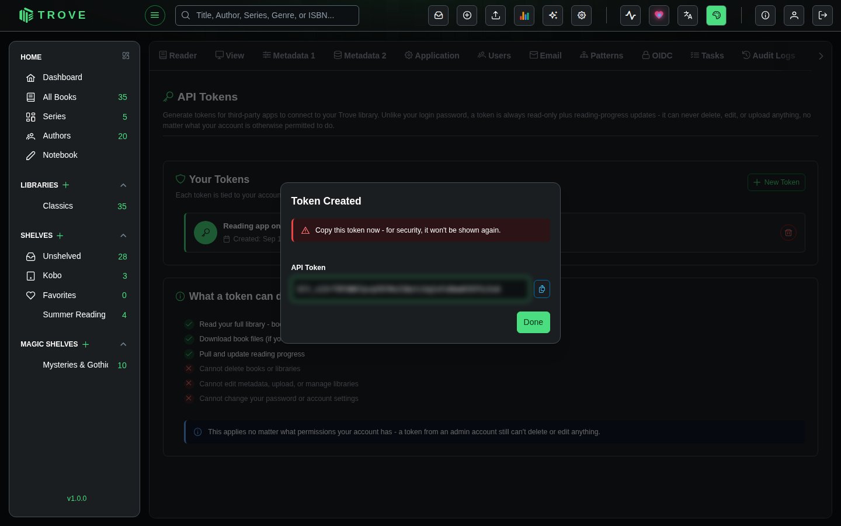Open the settings gear icon

pos(582,15)
